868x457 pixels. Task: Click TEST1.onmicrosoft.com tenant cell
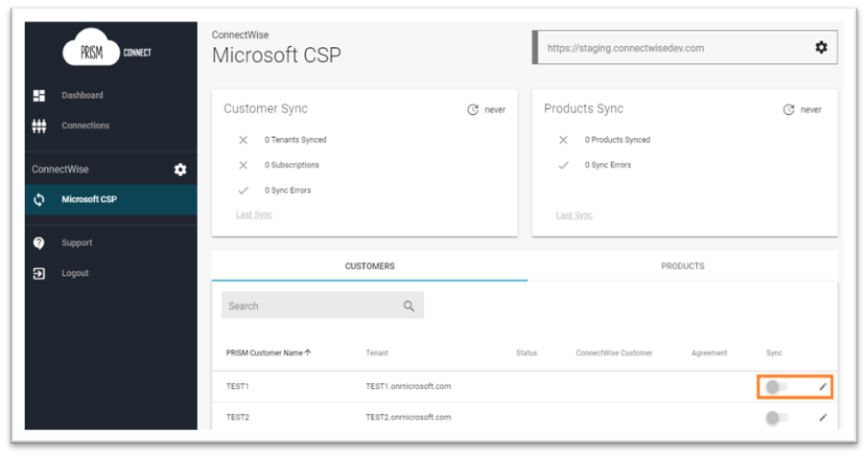coord(408,386)
